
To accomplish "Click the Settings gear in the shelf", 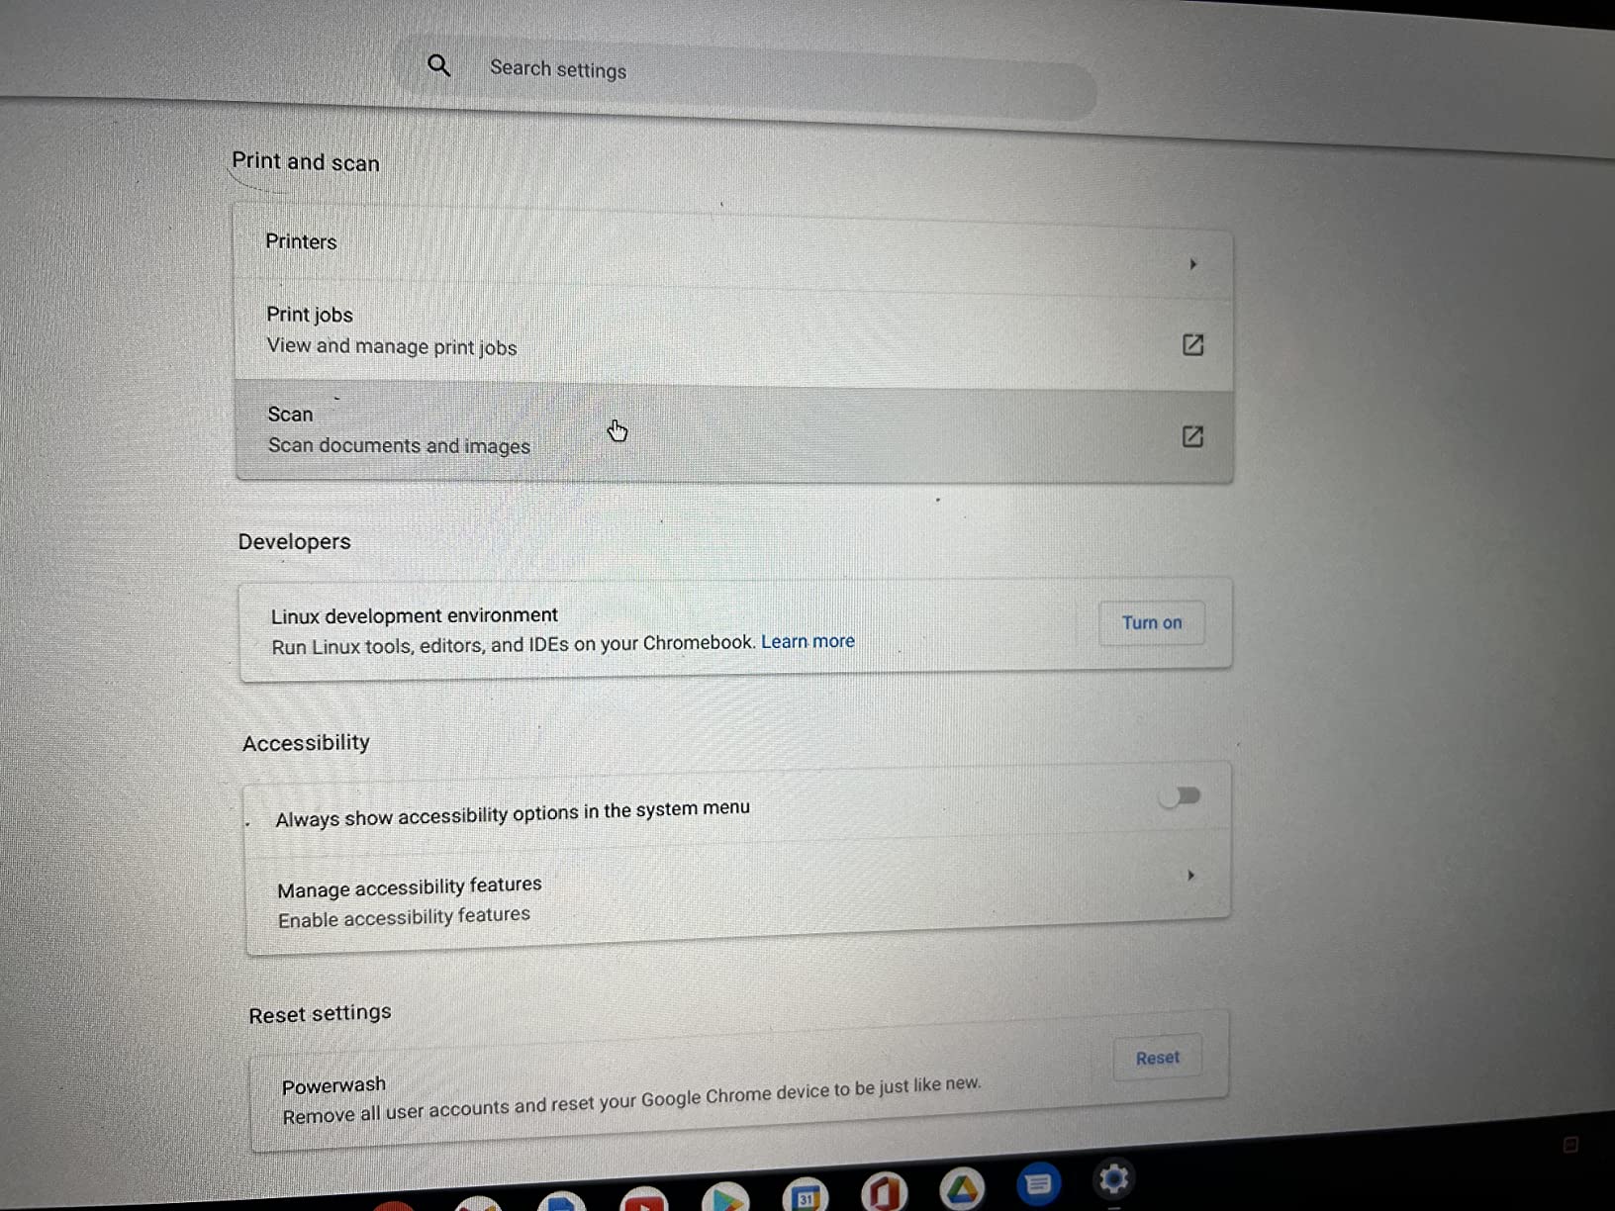I will 1113,1179.
